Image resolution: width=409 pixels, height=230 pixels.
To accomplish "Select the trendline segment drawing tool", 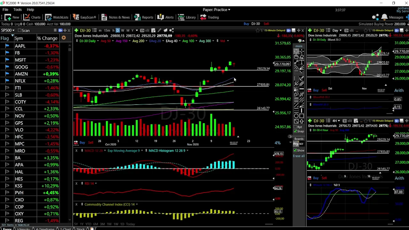I will click(296, 62).
